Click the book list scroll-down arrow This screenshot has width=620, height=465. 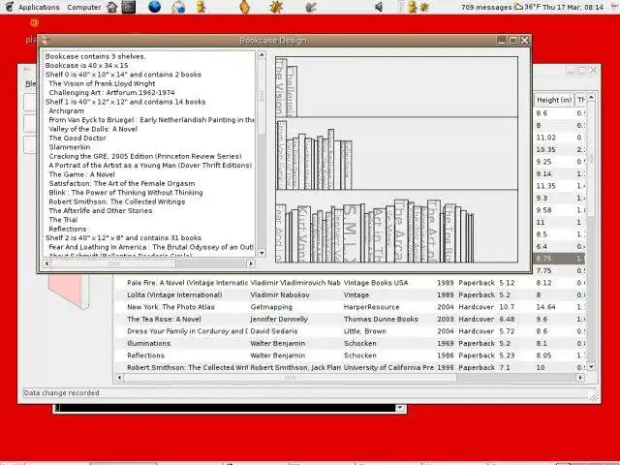point(262,252)
